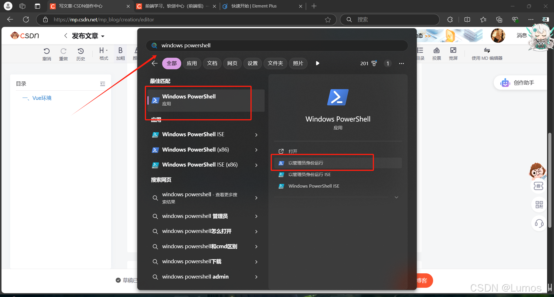Click the CSDN logo
The image size is (554, 297).
[25, 36]
